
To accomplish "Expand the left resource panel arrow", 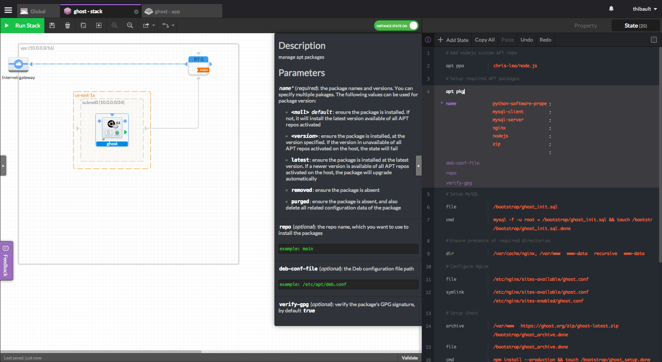I will (3, 166).
